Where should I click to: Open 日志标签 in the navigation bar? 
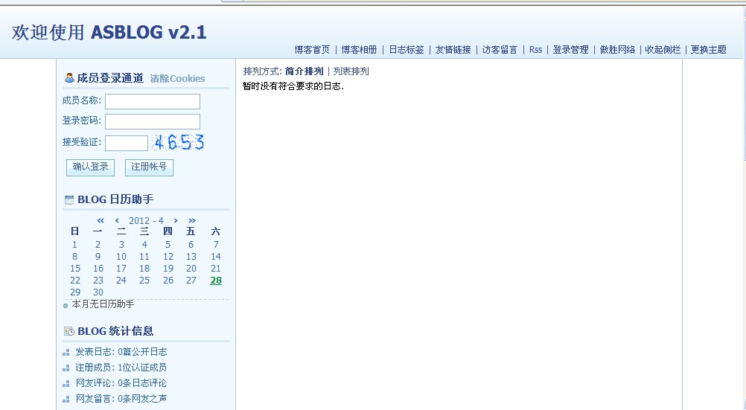click(407, 49)
